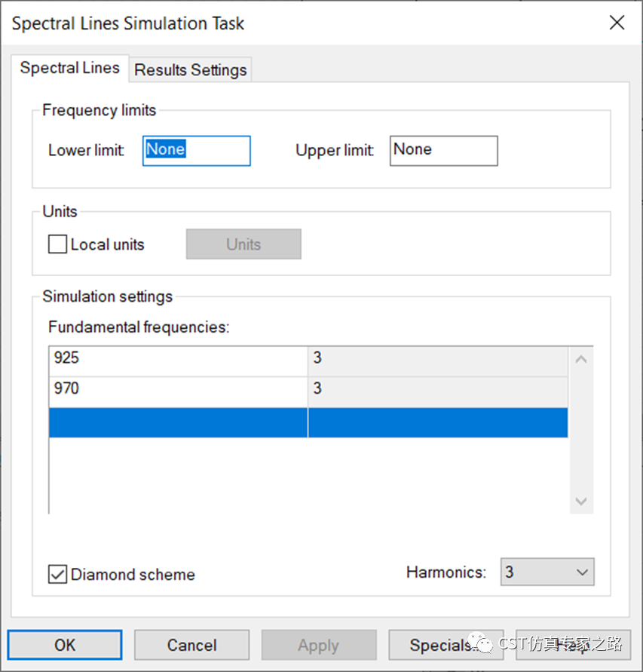Viewport: 643px width, 672px height.
Task: Click the Lower limit input field
Action: point(196,150)
